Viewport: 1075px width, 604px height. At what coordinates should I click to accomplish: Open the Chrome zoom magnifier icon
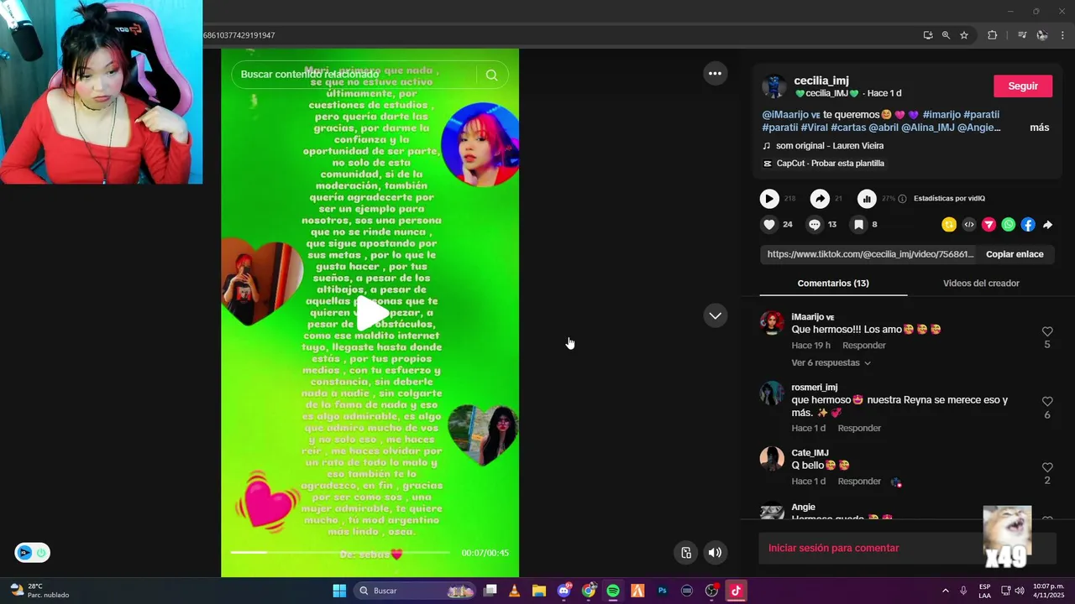[x=946, y=35]
